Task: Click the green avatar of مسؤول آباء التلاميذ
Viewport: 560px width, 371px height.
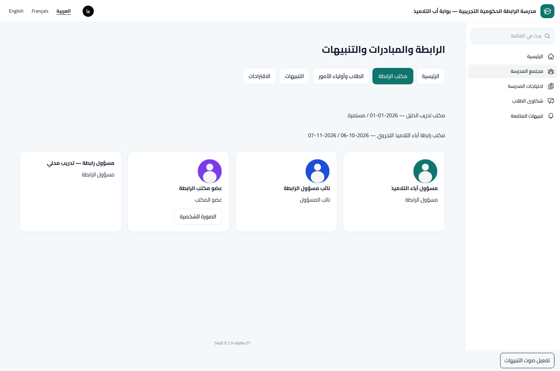Action: pyautogui.click(x=426, y=171)
